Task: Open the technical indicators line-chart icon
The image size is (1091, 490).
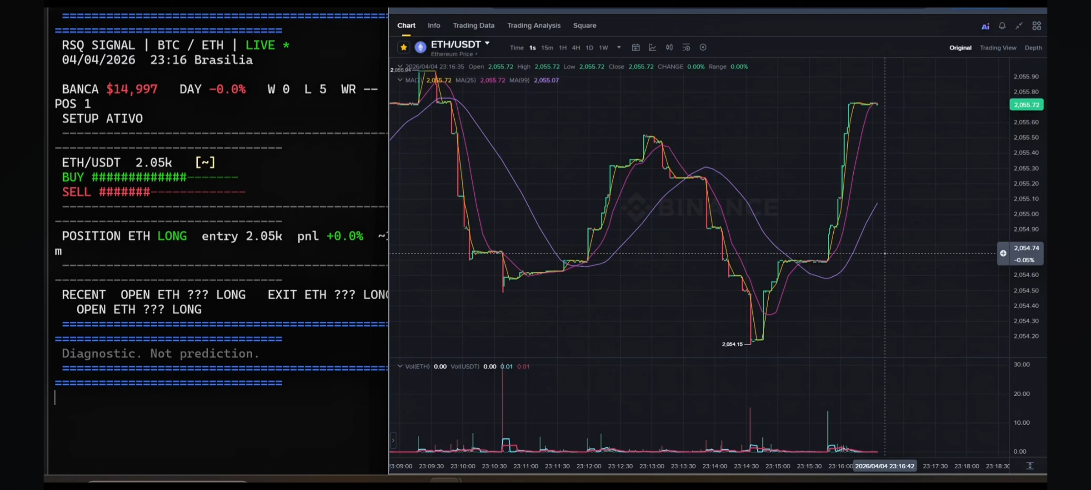Action: pyautogui.click(x=652, y=47)
